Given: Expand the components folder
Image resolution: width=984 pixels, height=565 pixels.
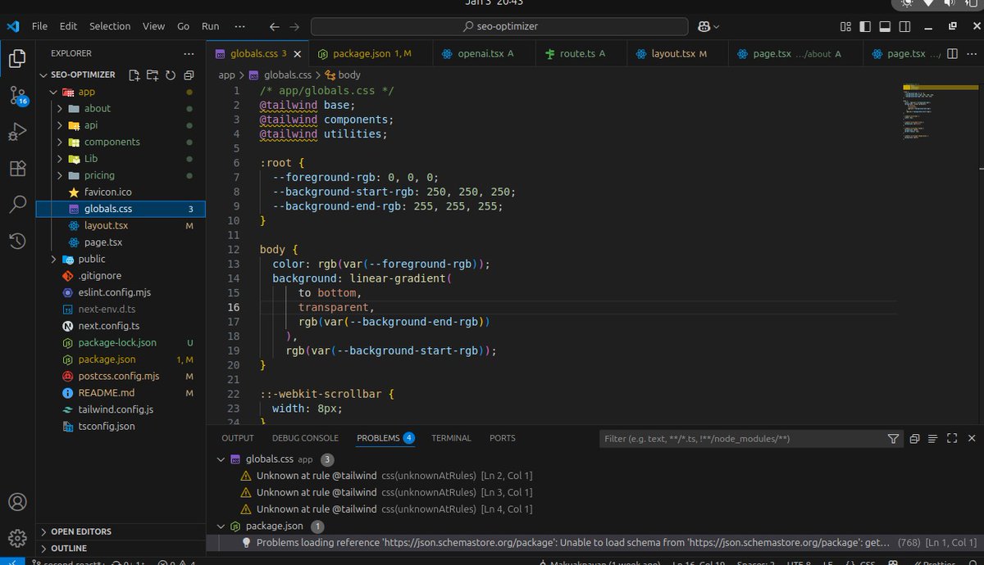Looking at the screenshot, I should coord(60,142).
